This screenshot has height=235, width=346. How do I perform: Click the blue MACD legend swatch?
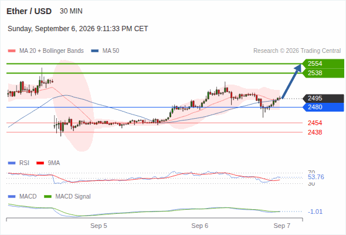pos(12,196)
